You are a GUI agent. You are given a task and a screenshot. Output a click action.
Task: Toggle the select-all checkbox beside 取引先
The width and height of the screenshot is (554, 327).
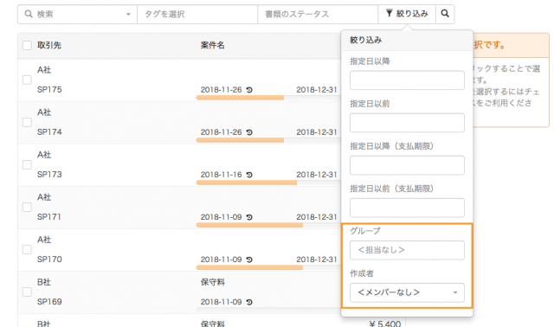coord(27,45)
